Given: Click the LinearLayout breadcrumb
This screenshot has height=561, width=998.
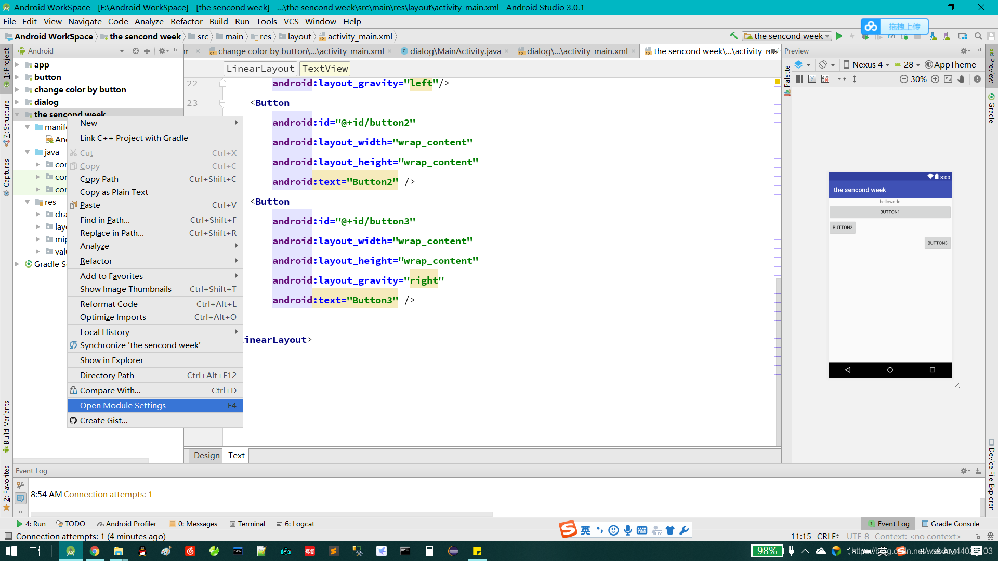Looking at the screenshot, I should [260, 69].
